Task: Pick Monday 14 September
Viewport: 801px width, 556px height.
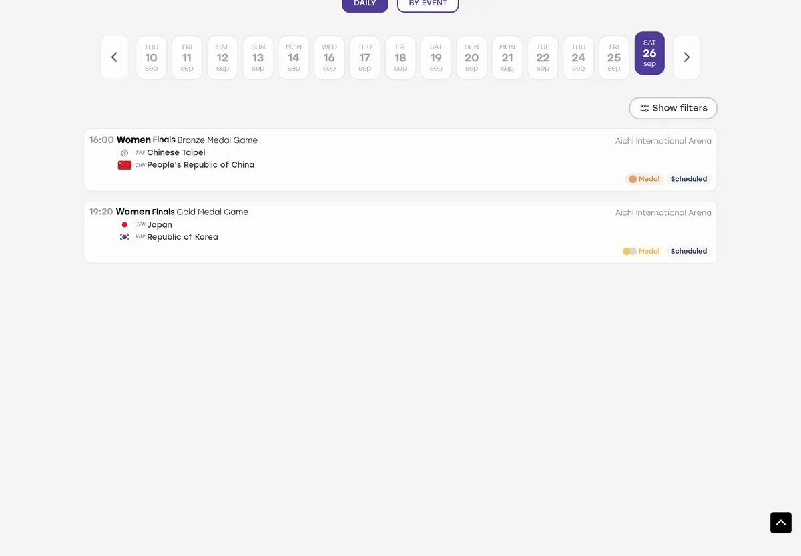Action: pos(294,57)
